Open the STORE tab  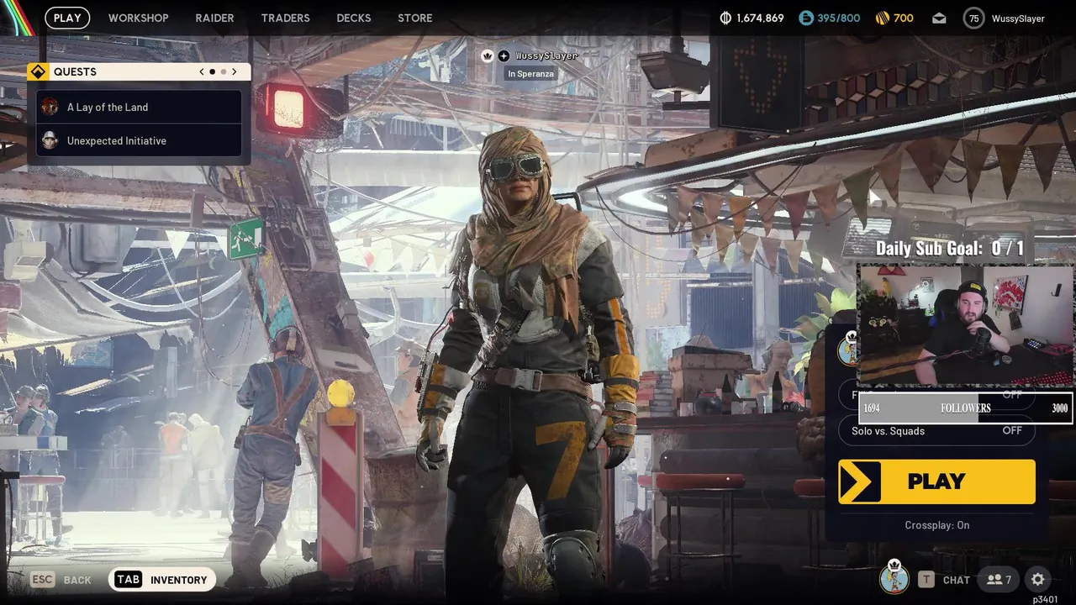pos(414,18)
